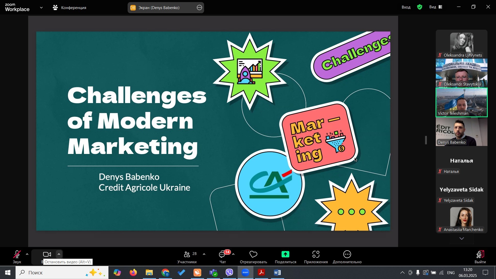496x279 pixels.
Task: Click the Leave meeting icon
Action: coord(480,255)
